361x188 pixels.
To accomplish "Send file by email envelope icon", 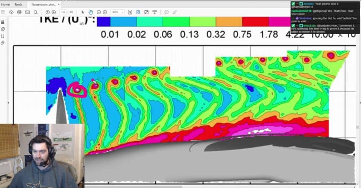I will [28, 12].
